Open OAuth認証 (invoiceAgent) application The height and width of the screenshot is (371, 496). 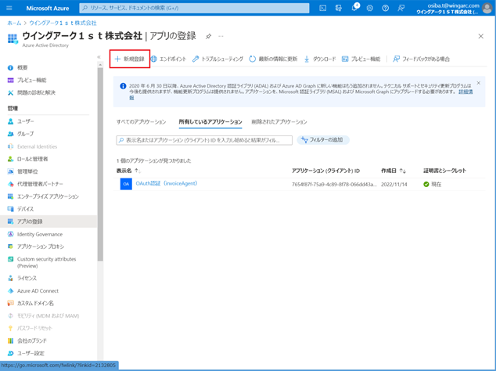[x=167, y=183]
